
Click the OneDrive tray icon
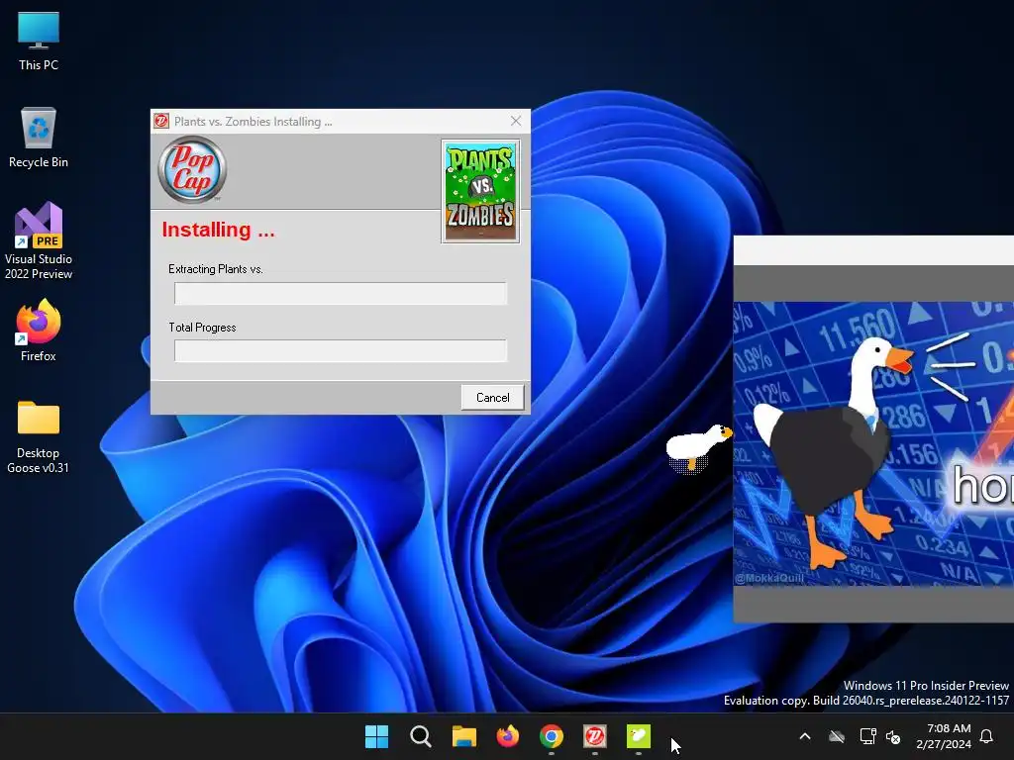pyautogui.click(x=837, y=736)
